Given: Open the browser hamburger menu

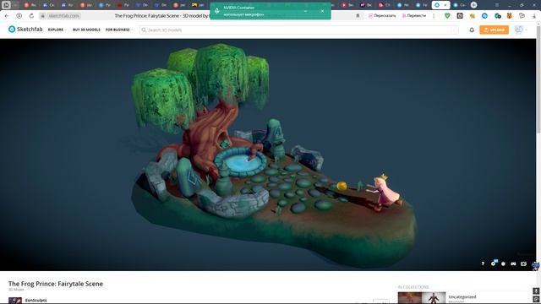Looking at the screenshot, I should pos(497,5).
